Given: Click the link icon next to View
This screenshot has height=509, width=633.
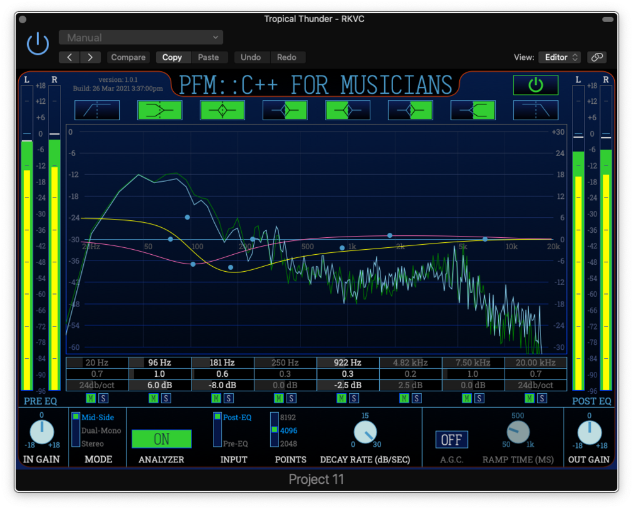Looking at the screenshot, I should click(x=597, y=57).
